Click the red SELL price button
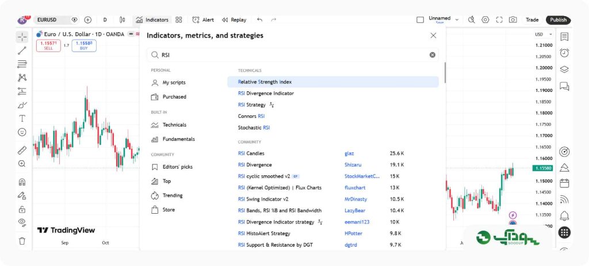 [48, 46]
